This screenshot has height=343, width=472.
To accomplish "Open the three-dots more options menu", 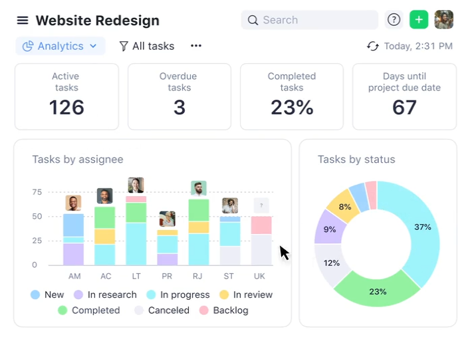I will [x=196, y=46].
